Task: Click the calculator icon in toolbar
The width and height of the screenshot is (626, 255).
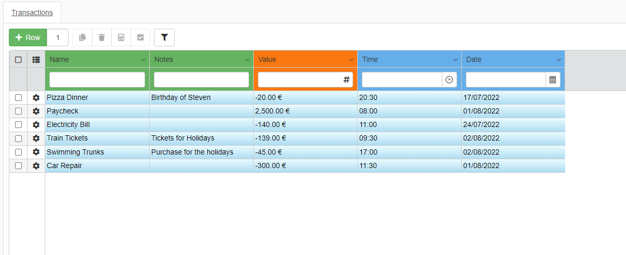Action: tap(121, 37)
